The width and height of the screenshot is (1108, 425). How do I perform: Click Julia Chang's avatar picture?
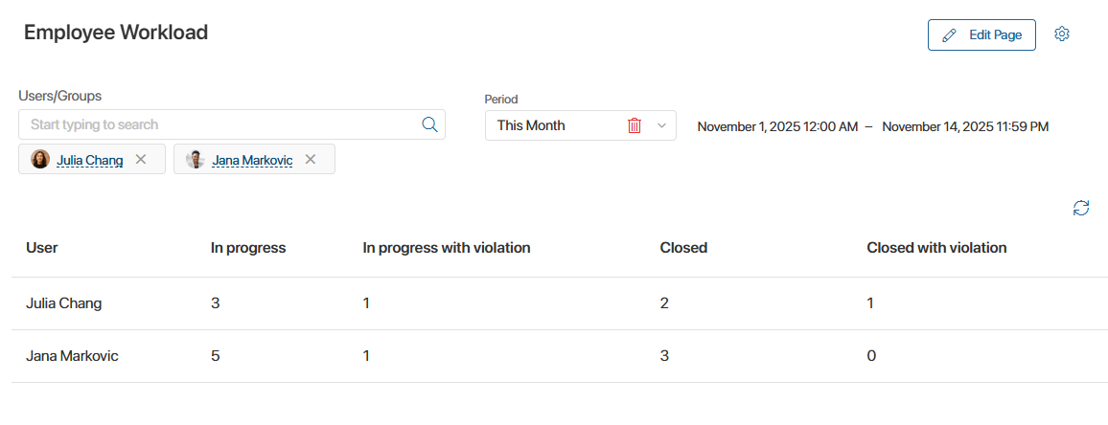click(40, 160)
